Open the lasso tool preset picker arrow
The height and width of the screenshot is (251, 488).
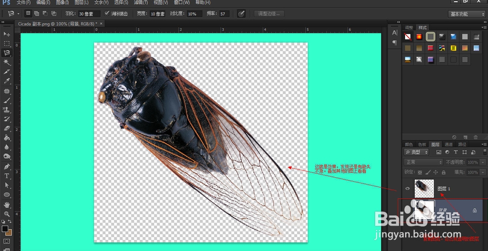pyautogui.click(x=18, y=14)
